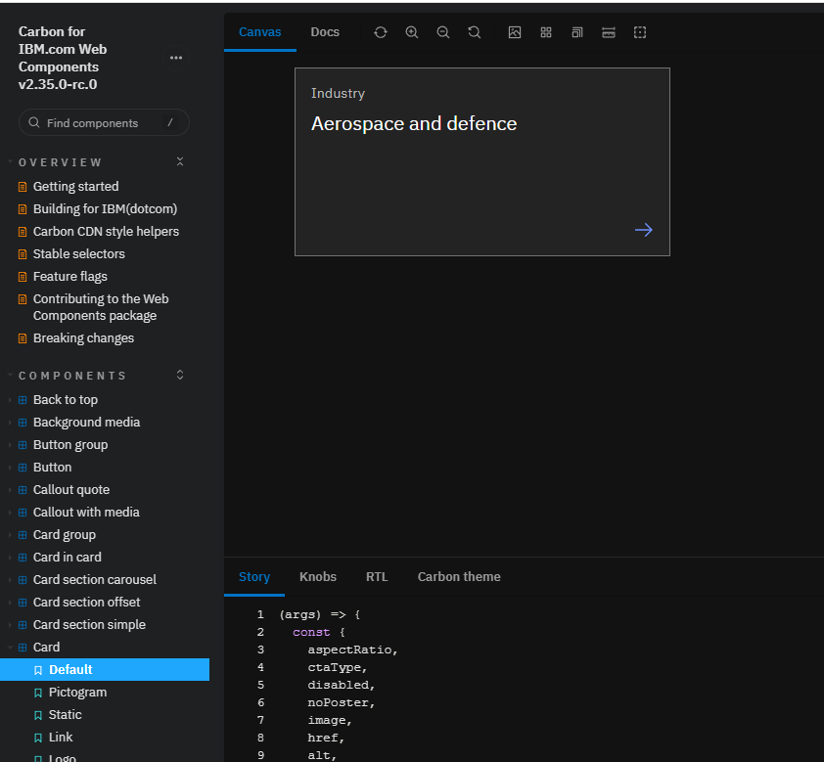This screenshot has height=762, width=824.
Task: Click the remount component icon in toolbar
Action: point(381,32)
